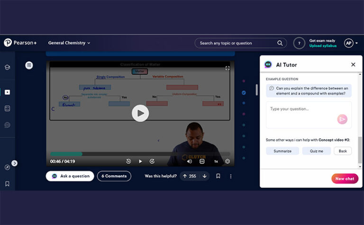Click the large play button on video
Viewport: 364px width, 225px height.
[x=140, y=113]
